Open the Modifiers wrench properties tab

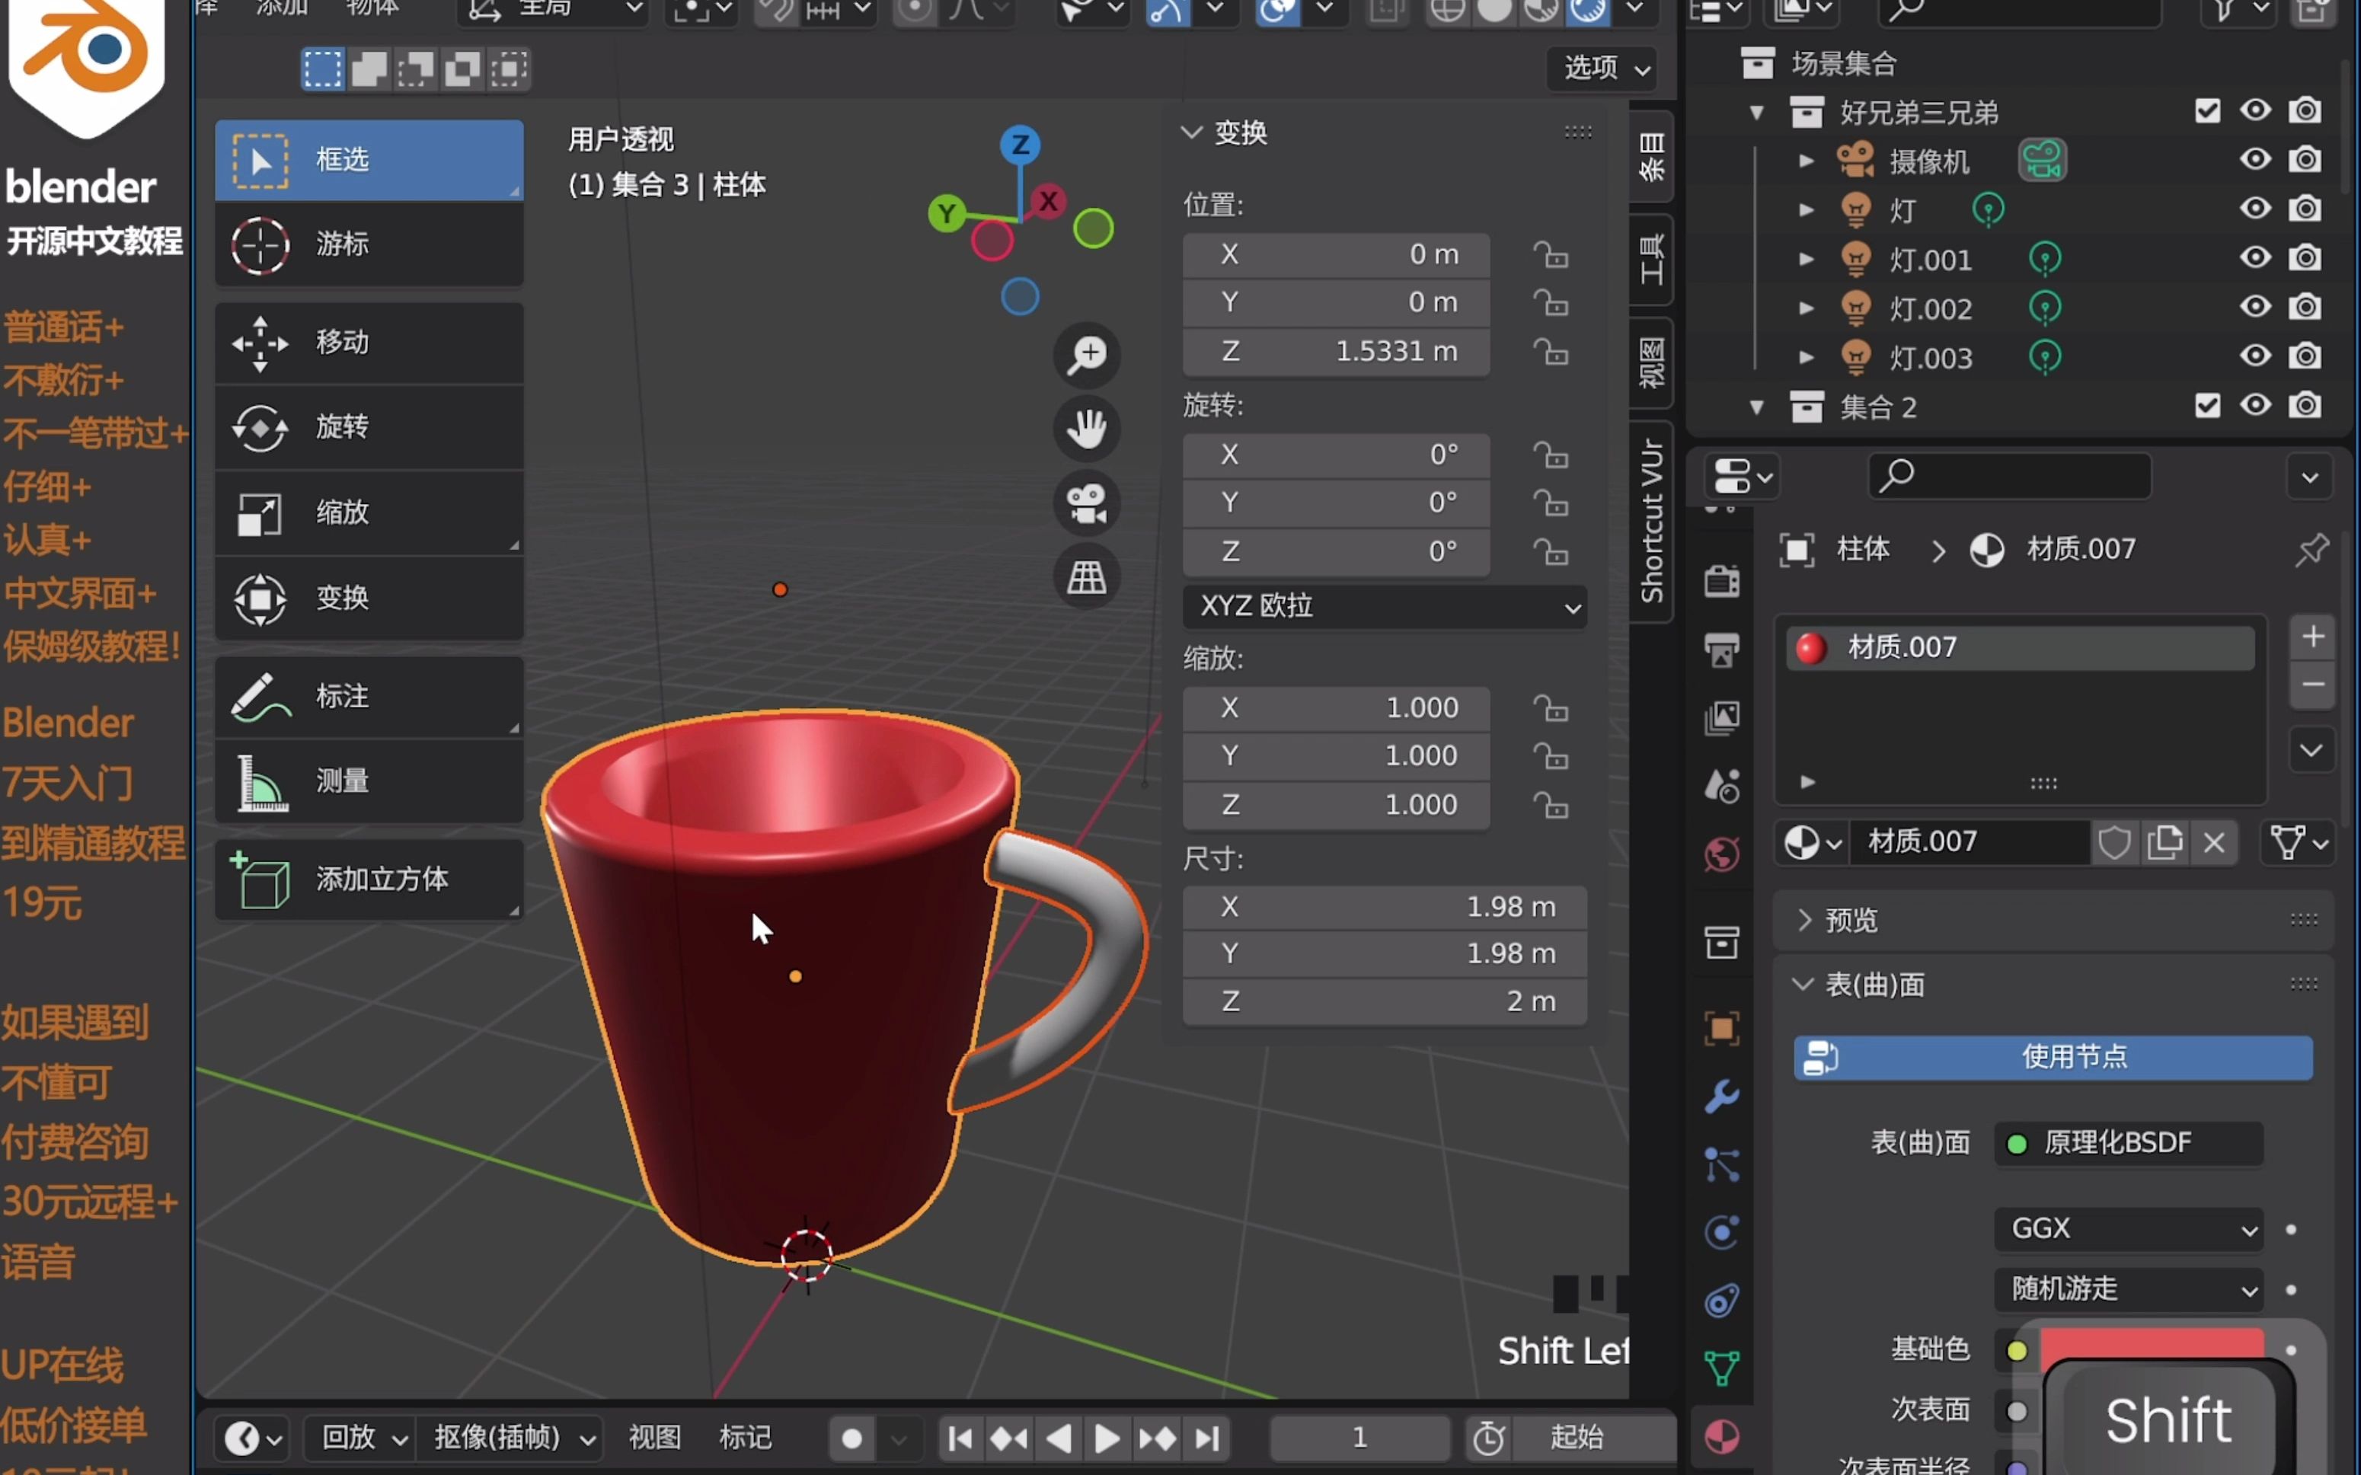[x=1722, y=1097]
